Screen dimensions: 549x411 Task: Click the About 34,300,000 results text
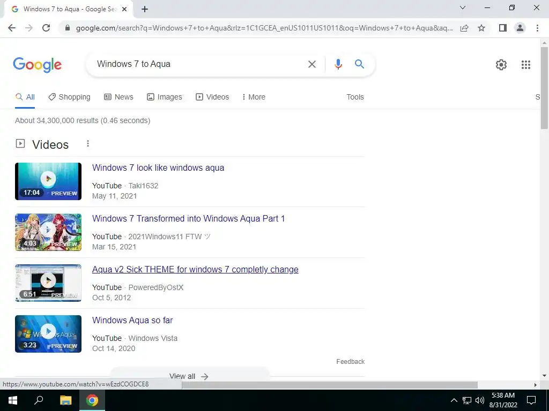click(83, 120)
